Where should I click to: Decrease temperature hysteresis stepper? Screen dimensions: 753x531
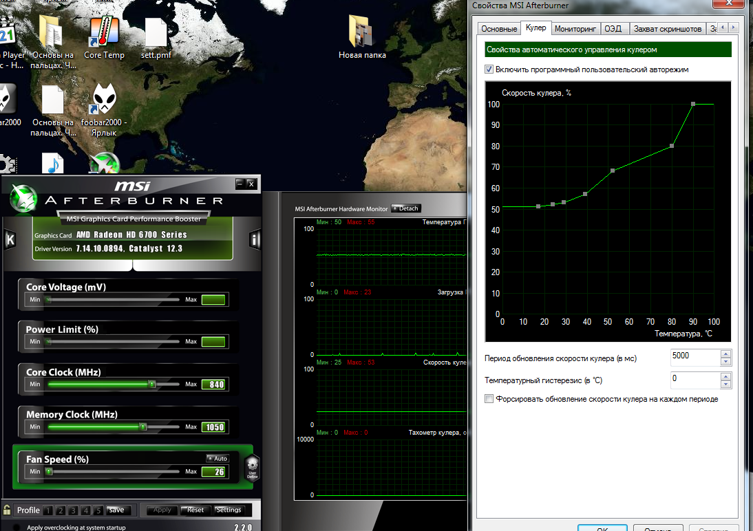(725, 384)
